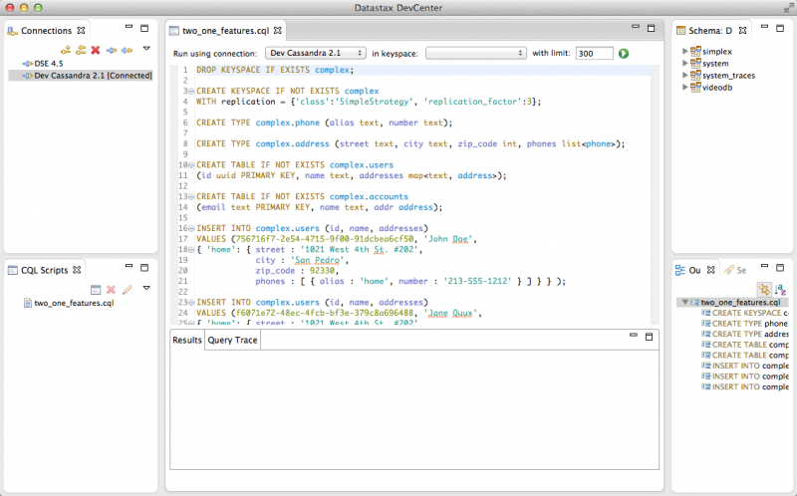The image size is (797, 496).
Task: Expand the simplex keyspace in Schema
Action: coord(684,51)
